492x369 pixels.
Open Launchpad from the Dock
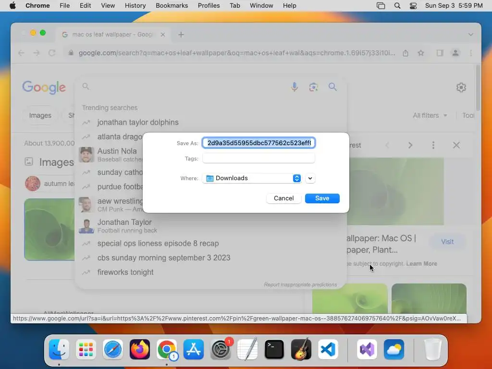[x=86, y=349]
